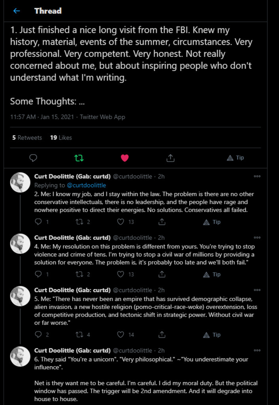The image size is (279, 405).
Task: Click the back arrow beside Thread
Action: coord(17,11)
